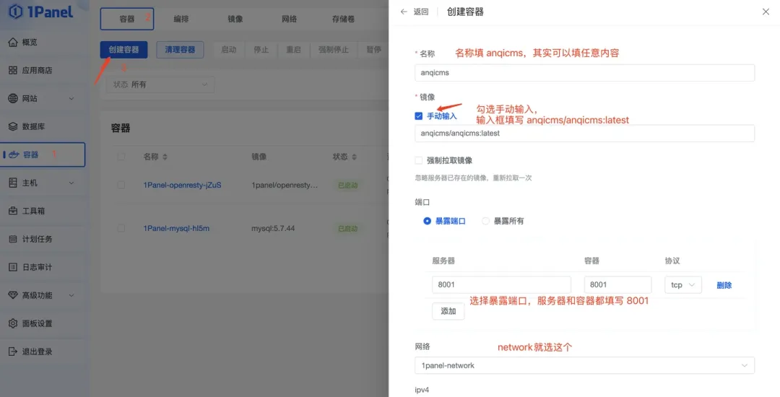Click the home icon beside 概览

point(13,43)
